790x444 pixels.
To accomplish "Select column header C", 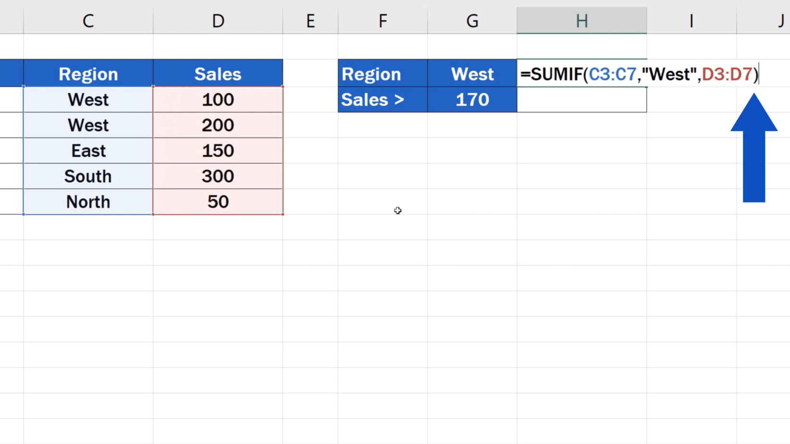I will click(88, 20).
